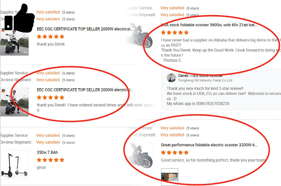Click five-star rating under USA stock scooter
The height and width of the screenshot is (186, 281).
click(174, 33)
